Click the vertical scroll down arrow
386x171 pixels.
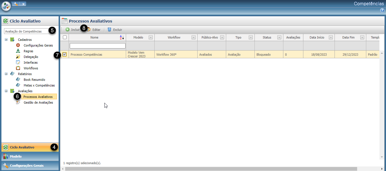382,157
